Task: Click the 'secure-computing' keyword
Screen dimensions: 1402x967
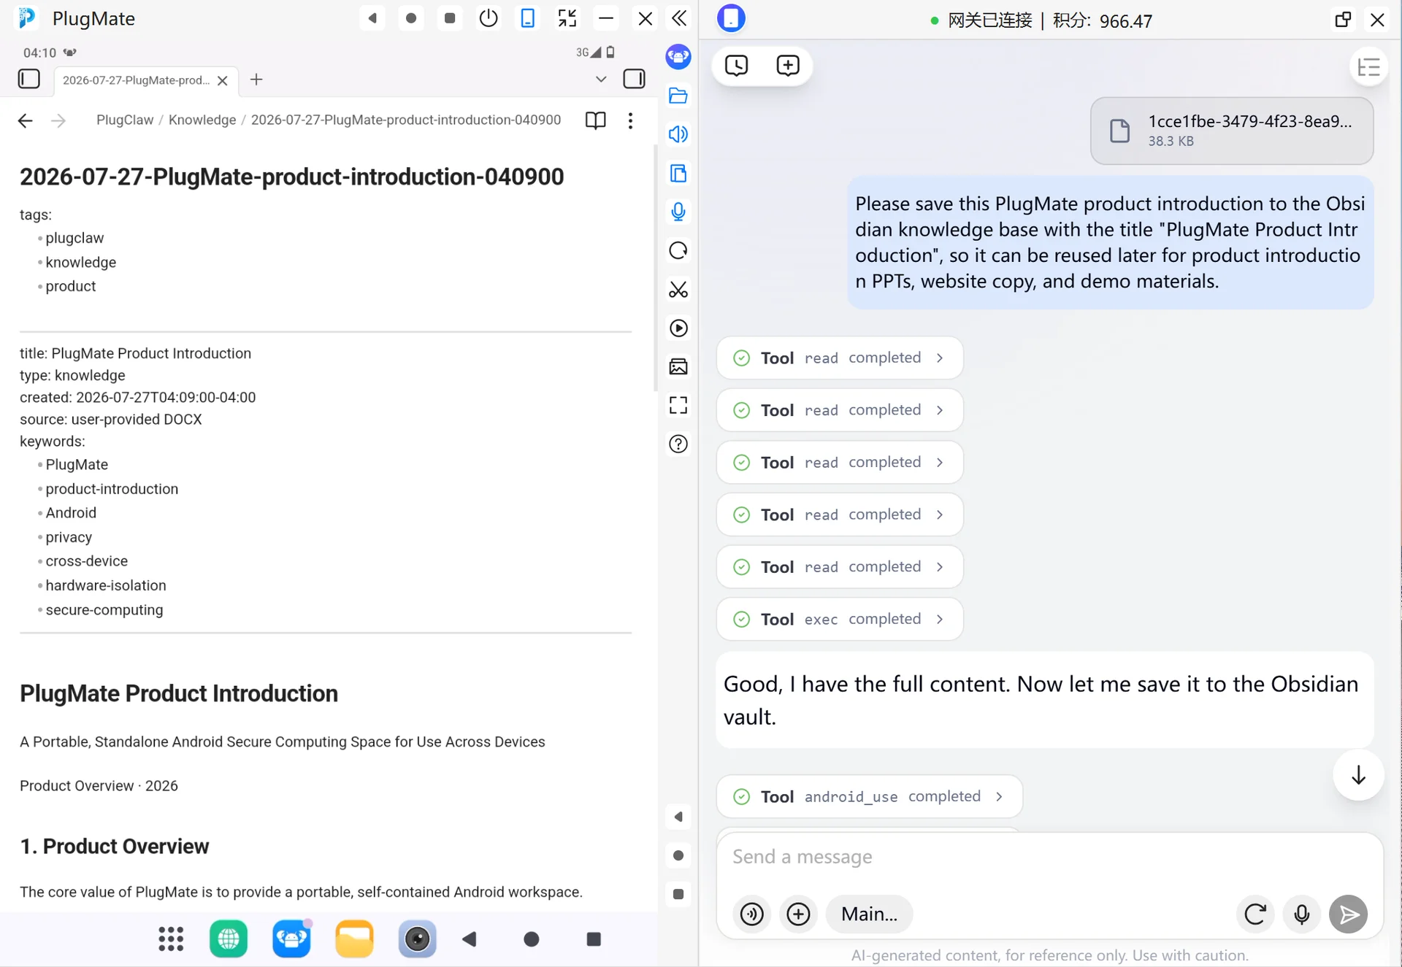Action: pyautogui.click(x=104, y=609)
